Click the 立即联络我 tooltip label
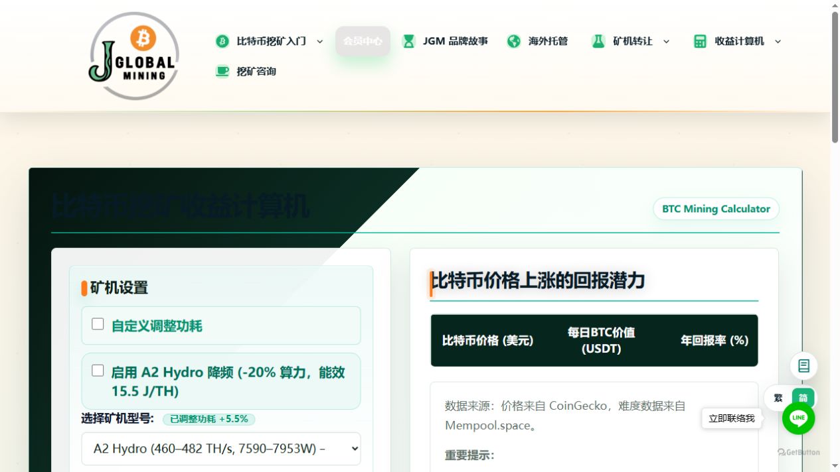Viewport: 840px width, 472px height. coord(732,418)
